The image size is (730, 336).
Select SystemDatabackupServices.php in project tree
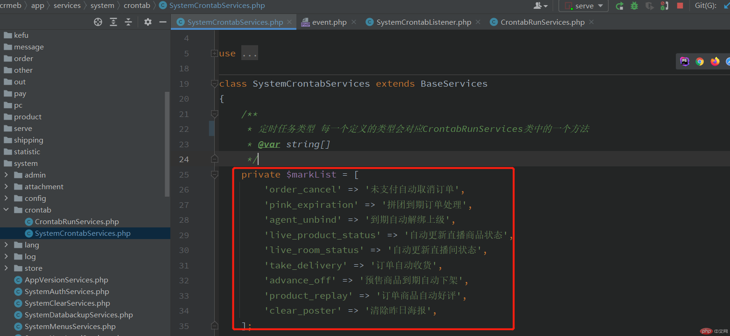coord(78,315)
